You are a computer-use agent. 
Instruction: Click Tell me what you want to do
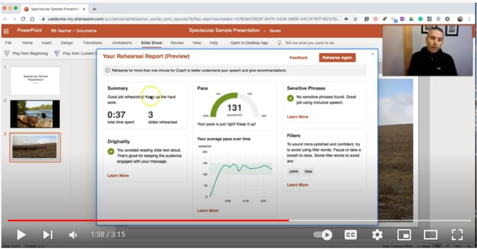309,43
